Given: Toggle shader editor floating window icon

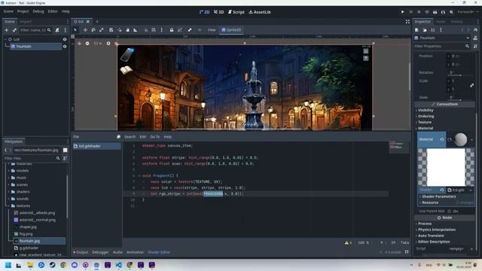Looking at the screenshot, I should 118,137.
